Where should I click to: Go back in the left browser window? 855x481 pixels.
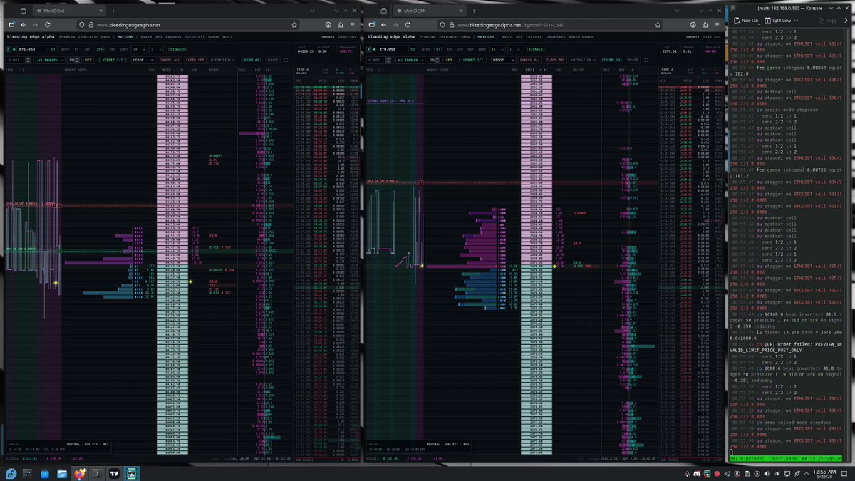point(24,24)
